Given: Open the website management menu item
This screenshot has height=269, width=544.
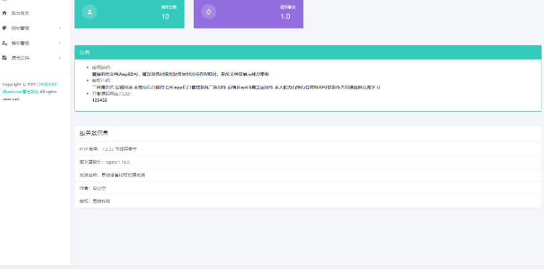Looking at the screenshot, I should coord(20,28).
